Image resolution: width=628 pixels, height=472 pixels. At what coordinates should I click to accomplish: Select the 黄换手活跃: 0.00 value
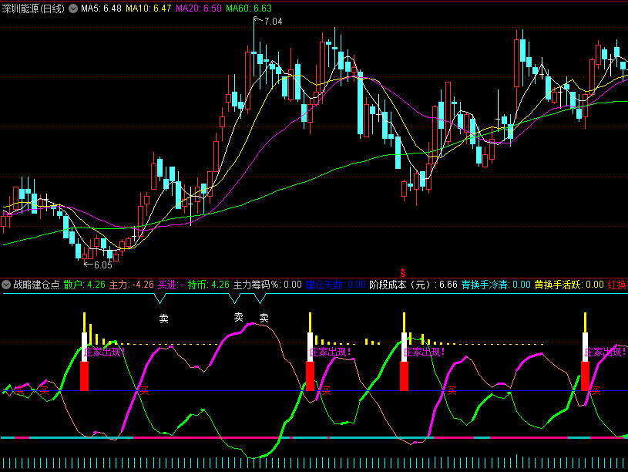(x=569, y=285)
